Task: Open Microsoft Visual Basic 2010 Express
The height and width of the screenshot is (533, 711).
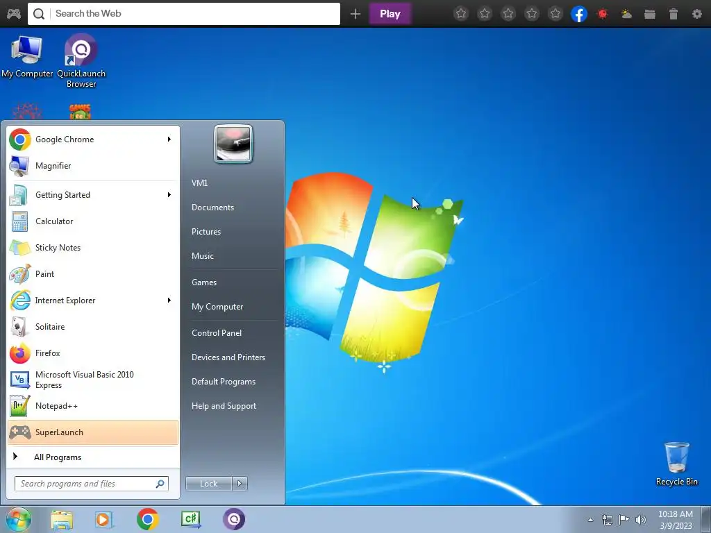Action: [93, 380]
